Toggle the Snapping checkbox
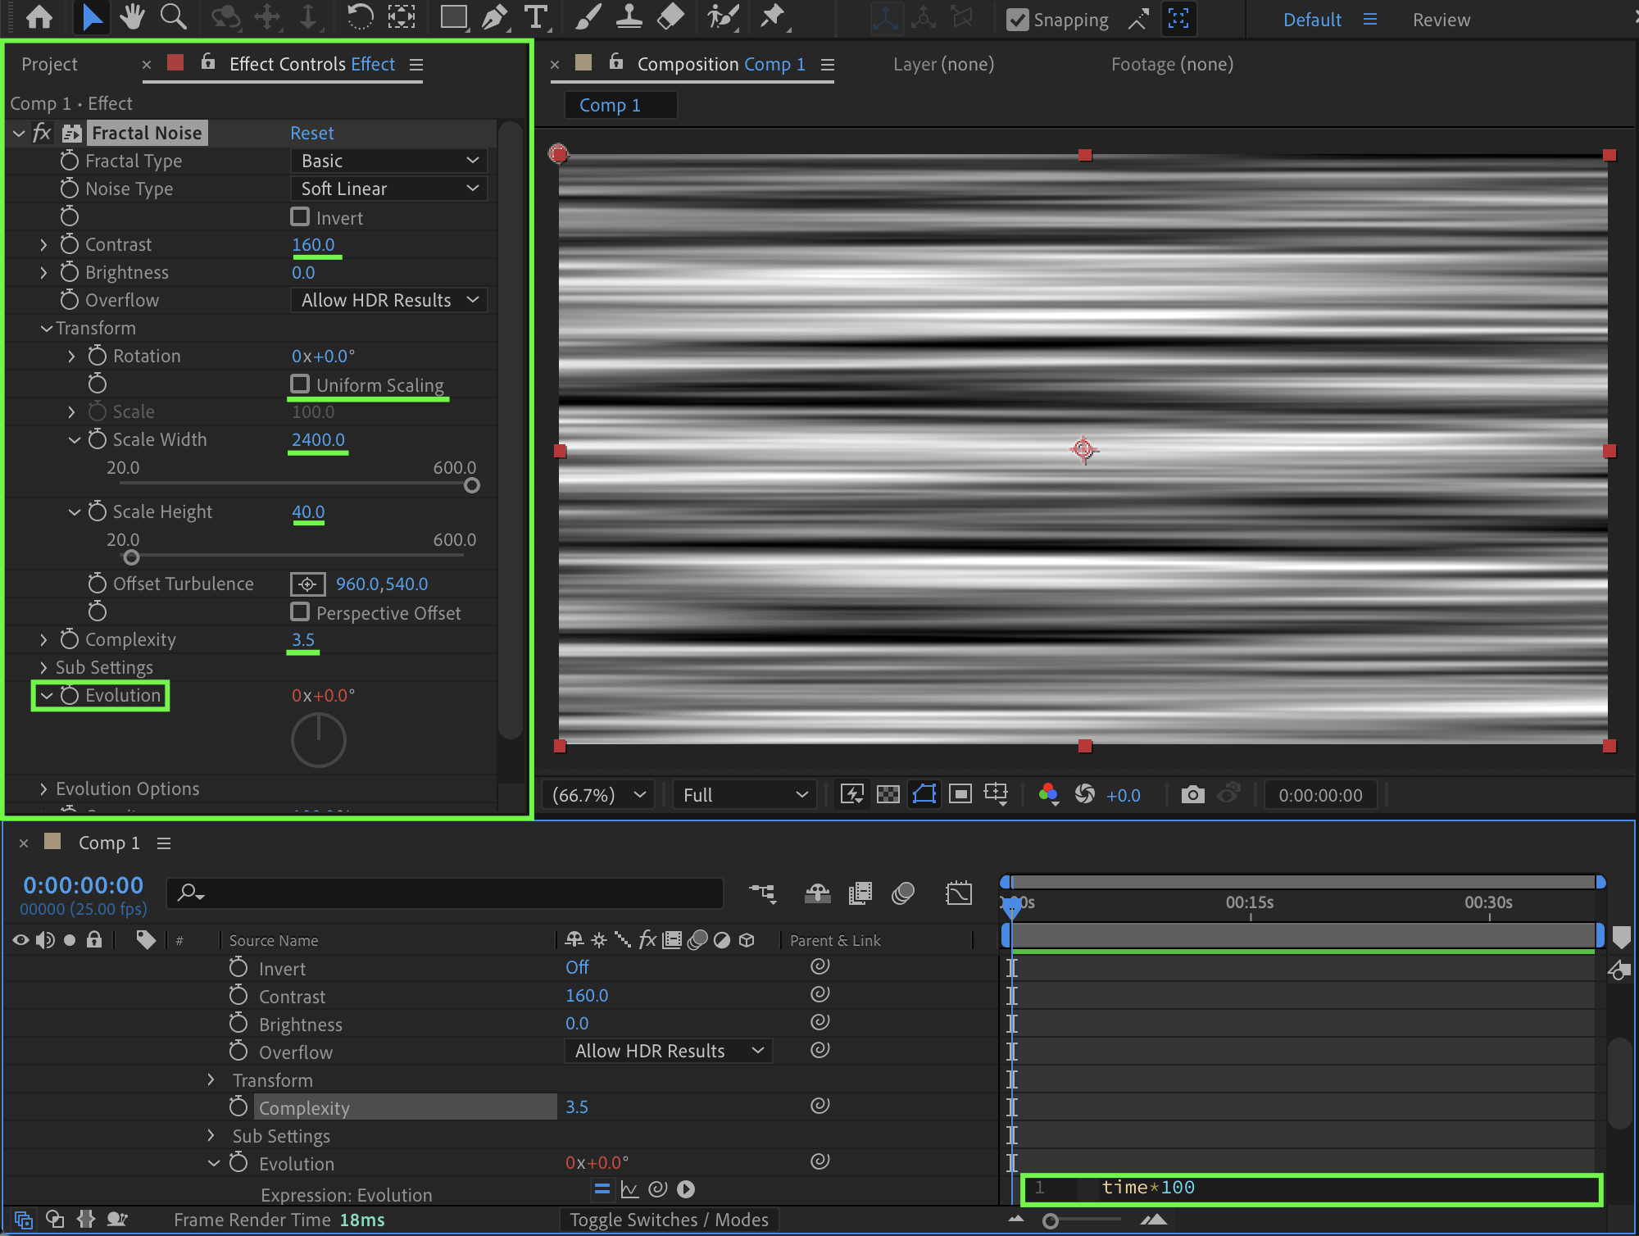1639x1236 pixels. pos(1017,20)
